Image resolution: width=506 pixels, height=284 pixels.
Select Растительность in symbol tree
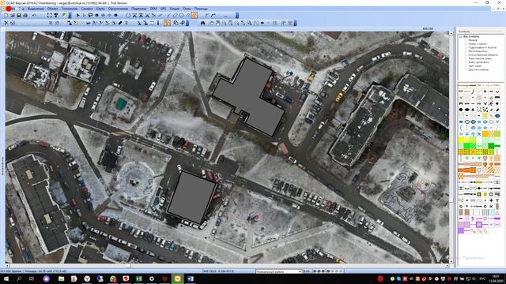coord(478,51)
